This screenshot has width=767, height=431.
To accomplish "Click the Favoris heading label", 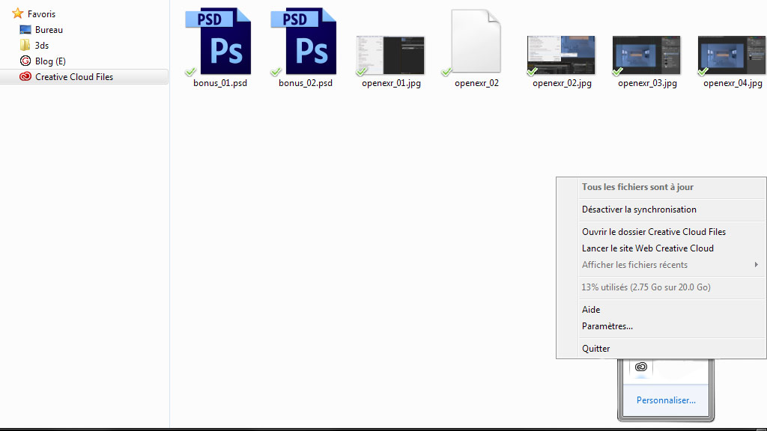I will click(x=42, y=14).
